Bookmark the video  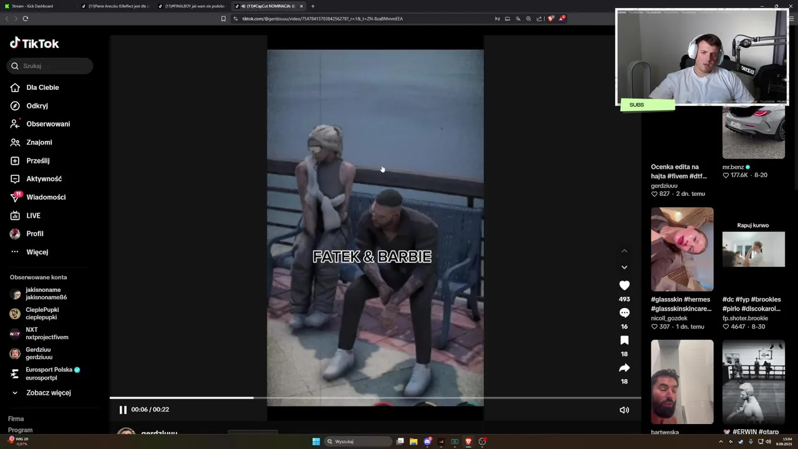pyautogui.click(x=624, y=340)
